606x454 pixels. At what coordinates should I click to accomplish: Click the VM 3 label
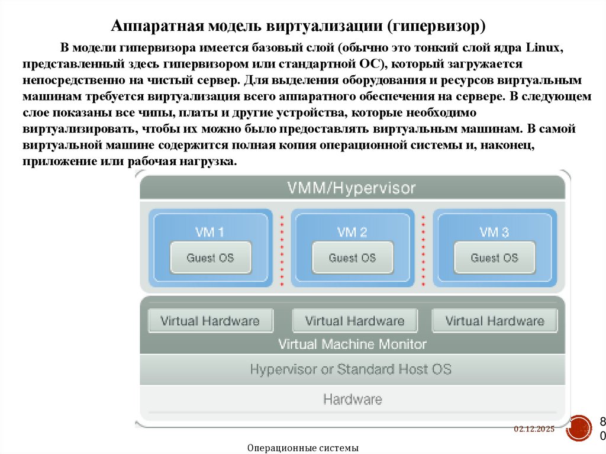(x=494, y=232)
